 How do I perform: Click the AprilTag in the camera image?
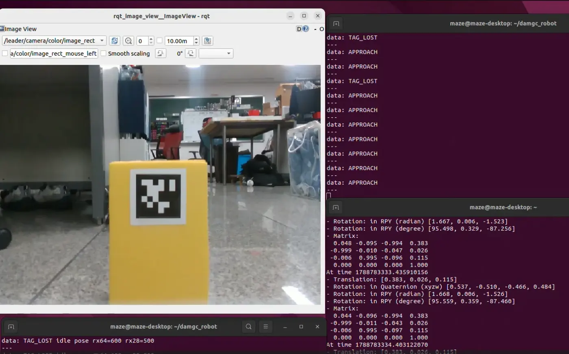click(158, 196)
